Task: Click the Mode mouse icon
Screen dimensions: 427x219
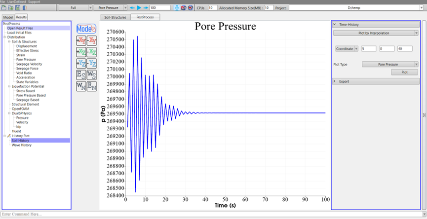Action: pos(86,28)
